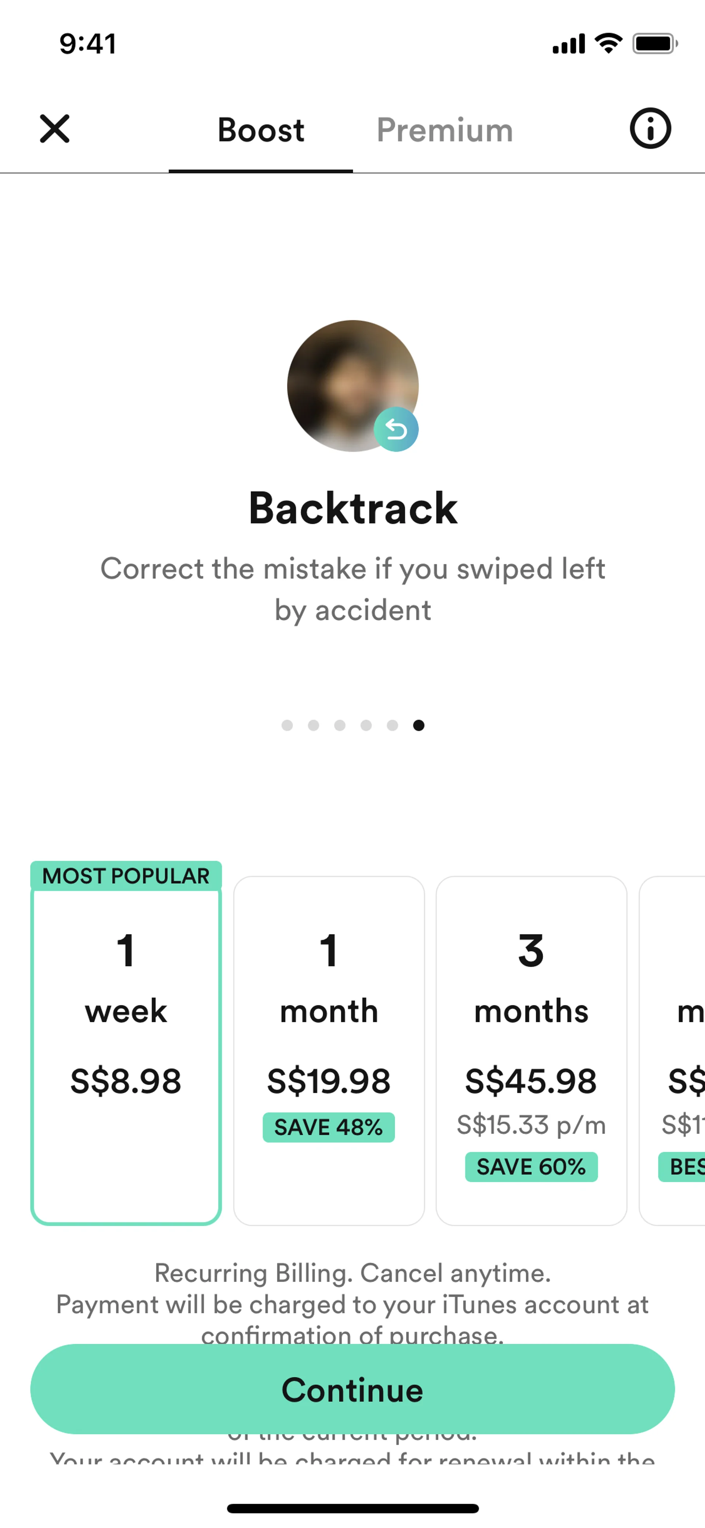Jump to the first carousel page dot
The width and height of the screenshot is (705, 1528).
(x=288, y=725)
